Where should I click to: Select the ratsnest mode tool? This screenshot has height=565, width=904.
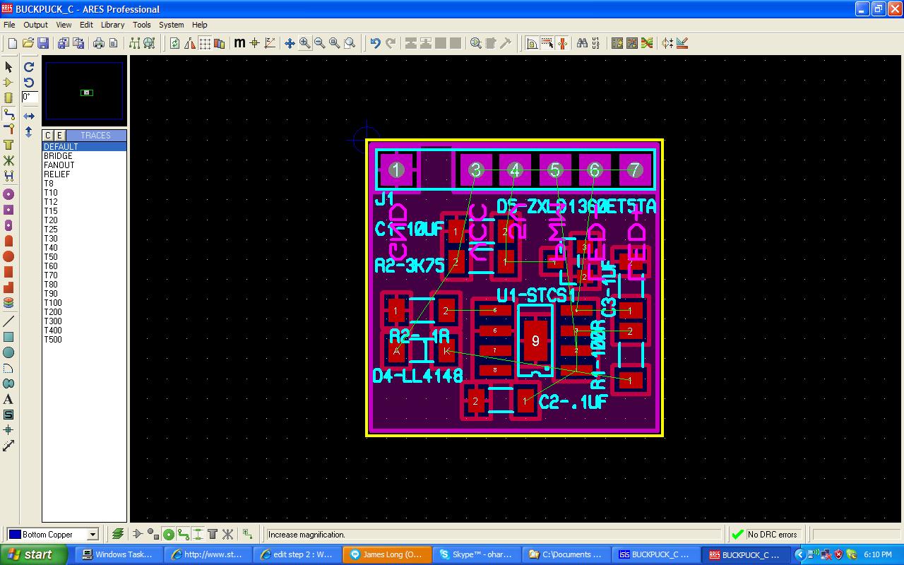coord(8,160)
